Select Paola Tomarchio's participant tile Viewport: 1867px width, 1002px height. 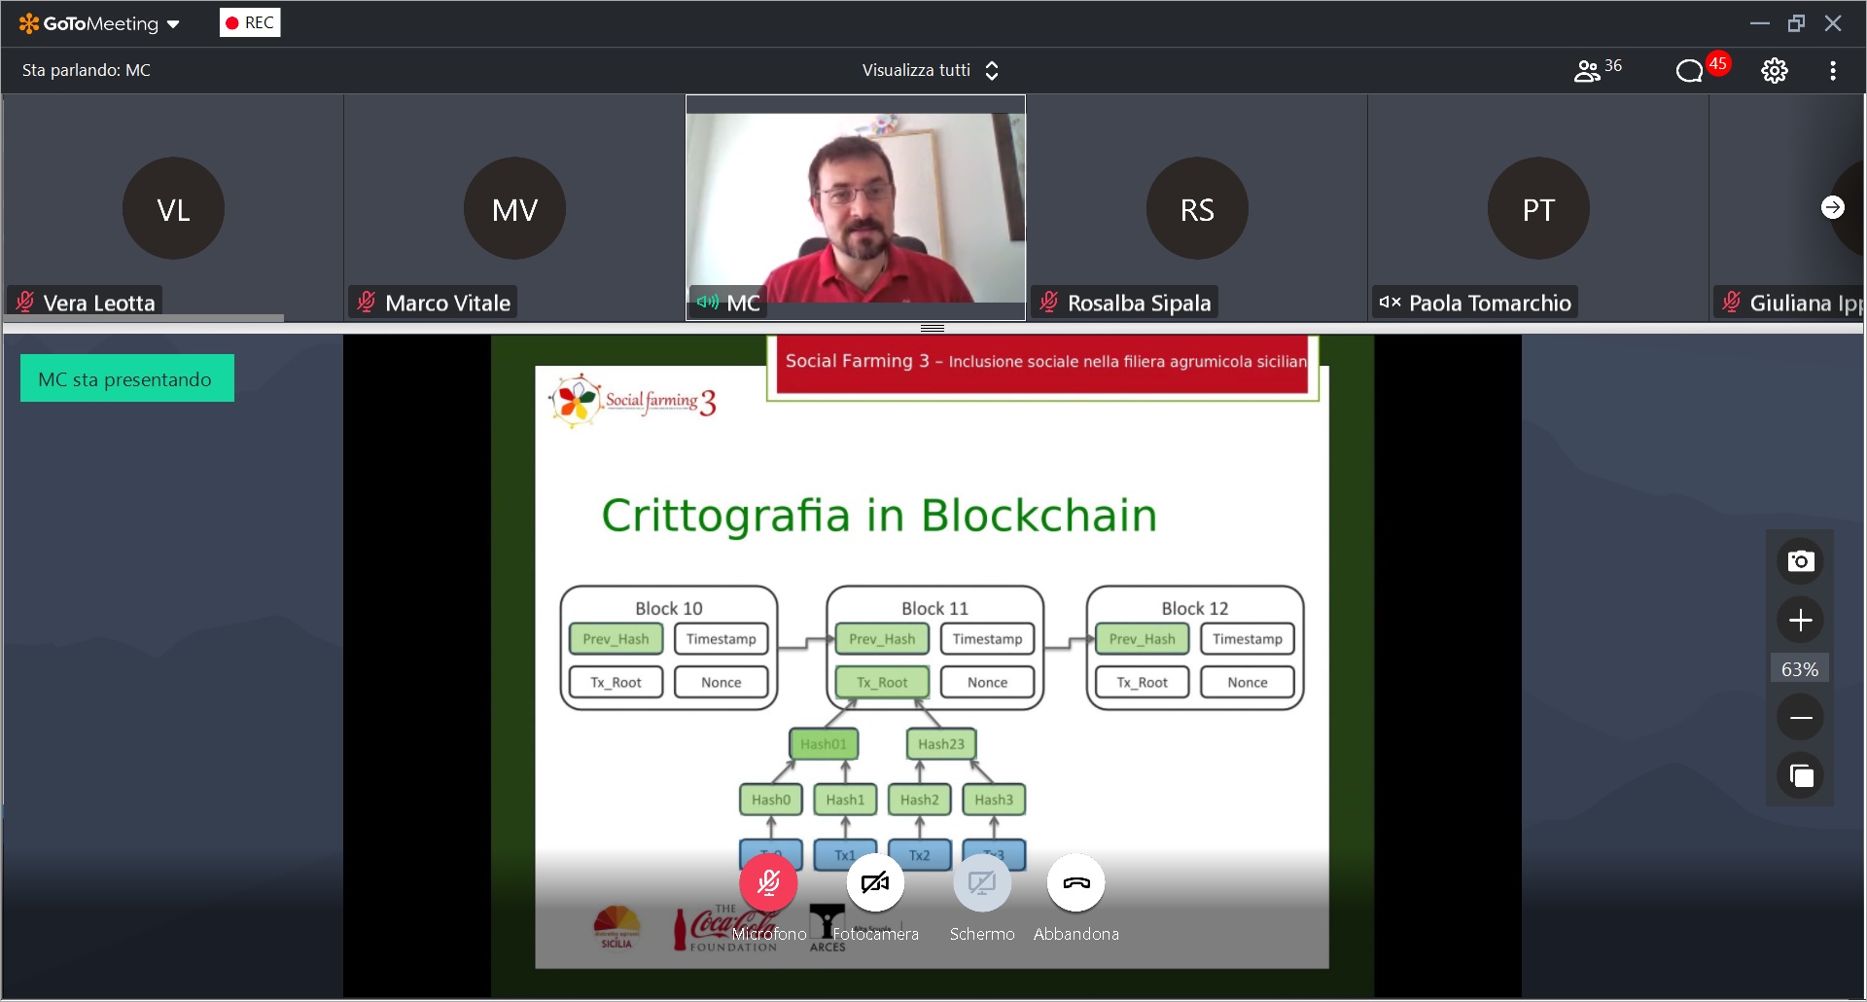(x=1538, y=207)
